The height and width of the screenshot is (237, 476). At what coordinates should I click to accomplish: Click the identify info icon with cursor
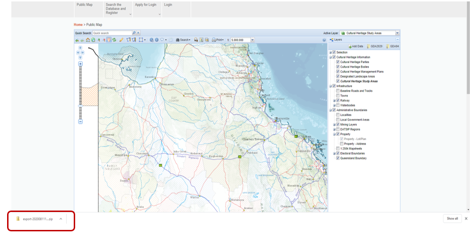coord(151,40)
